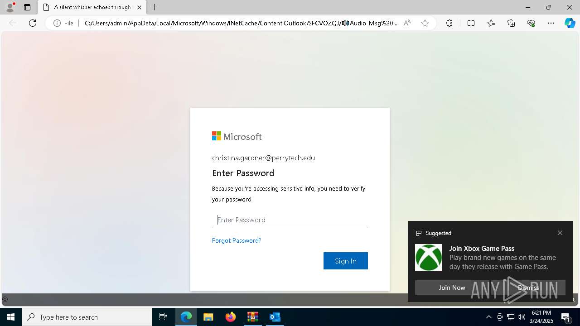Click the browser Back arrow
Screen dimensions: 580x326
(x=13, y=23)
